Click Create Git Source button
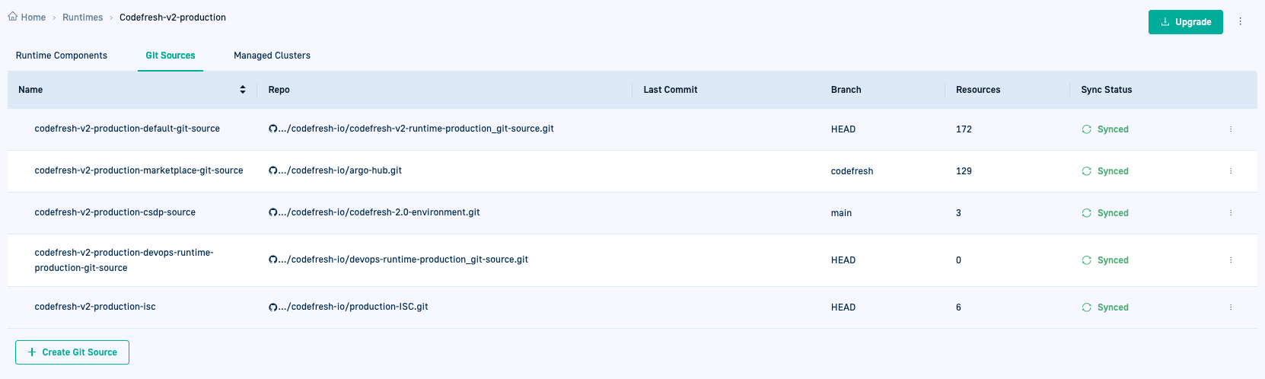Viewport: 1265px width, 379px height. click(x=72, y=352)
